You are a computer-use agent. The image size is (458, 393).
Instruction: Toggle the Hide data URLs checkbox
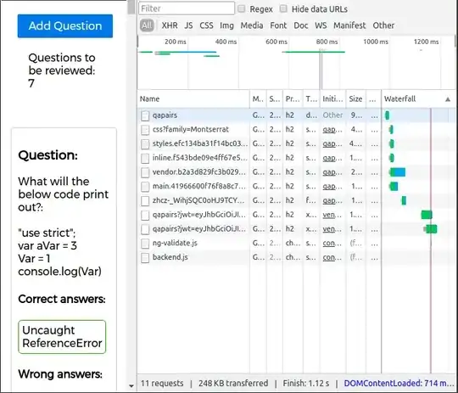[x=283, y=8]
